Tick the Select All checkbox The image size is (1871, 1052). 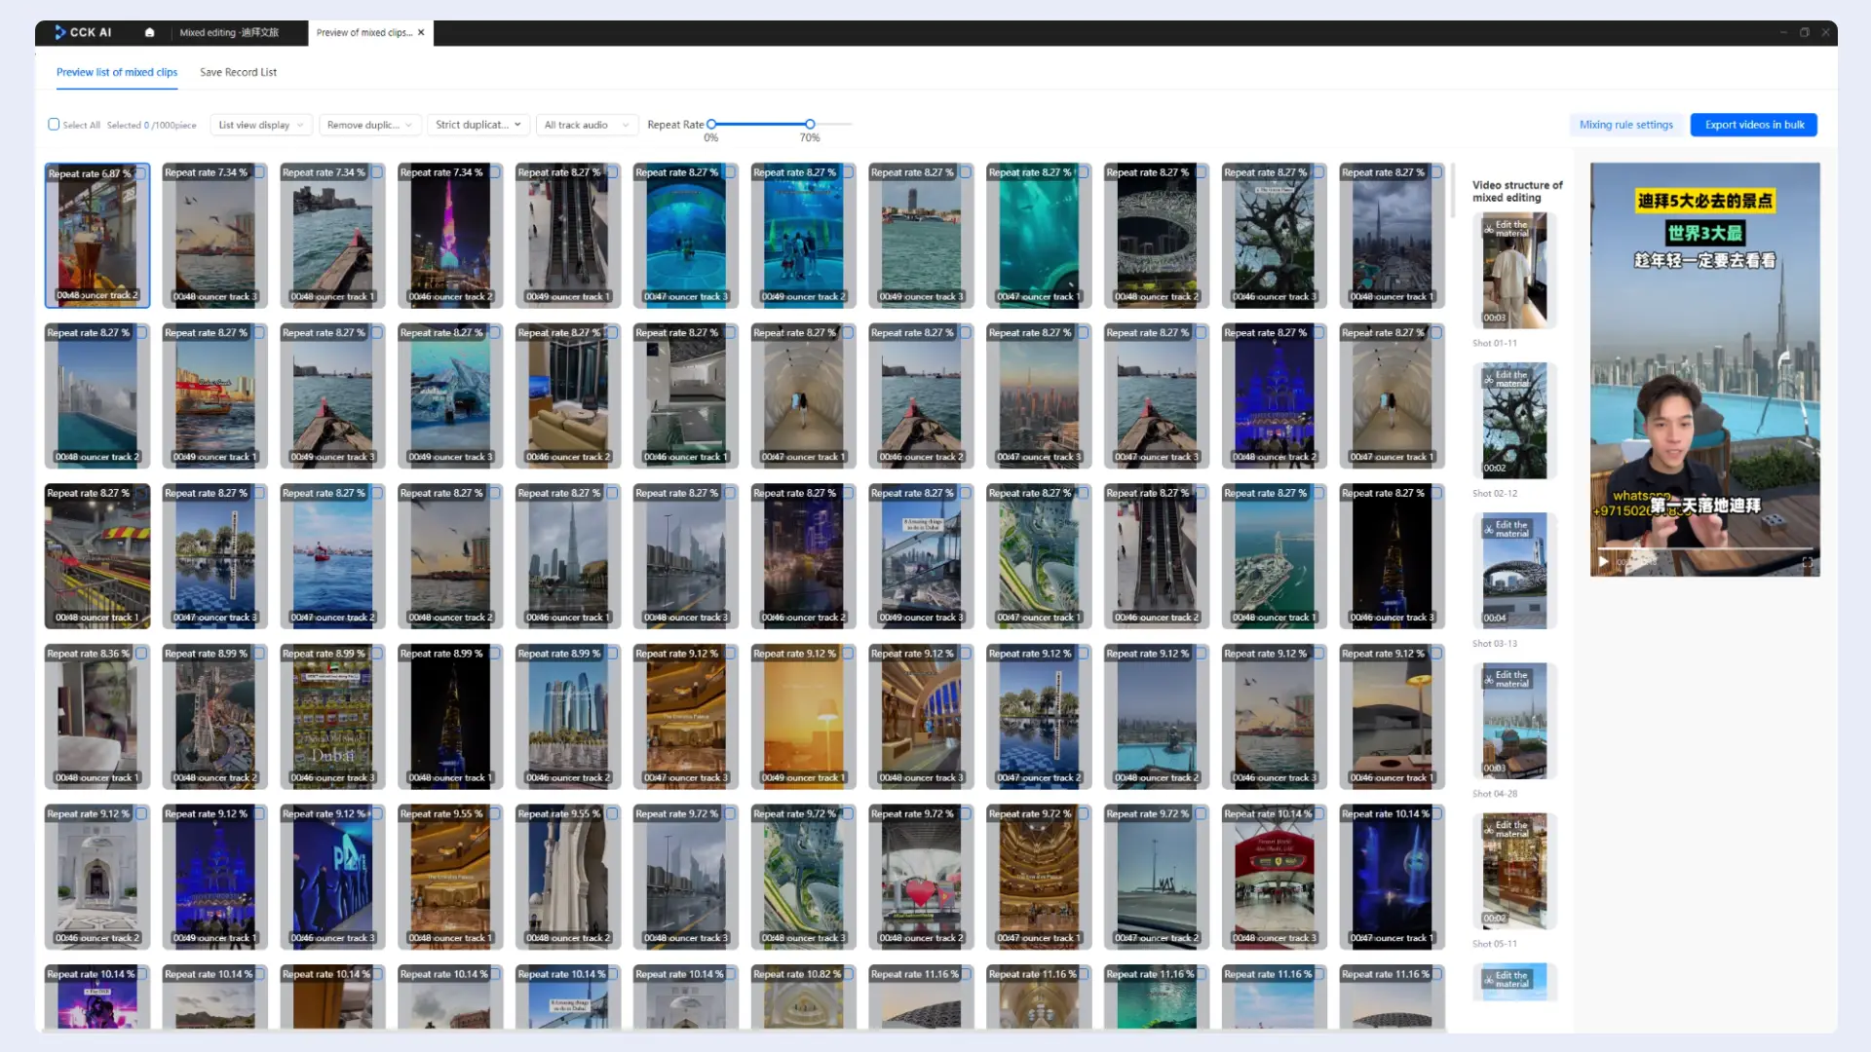point(54,125)
